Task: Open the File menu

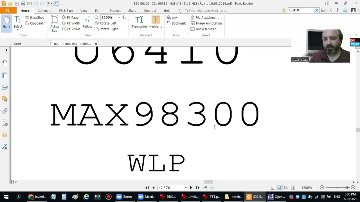Action: point(8,11)
